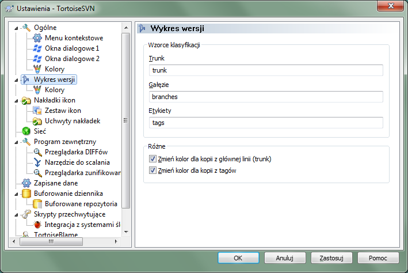Click the Windows flag icon of Okna dialogowe 2
Screen dimensions: 408x273
[37, 59]
